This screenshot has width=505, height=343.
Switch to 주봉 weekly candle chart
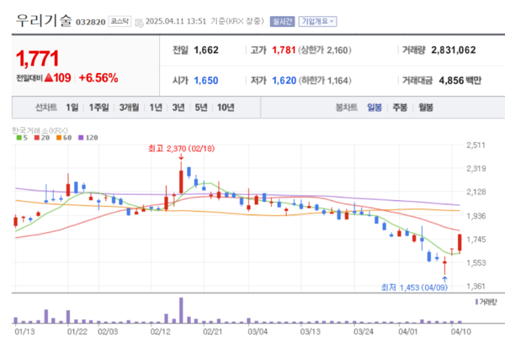click(x=400, y=108)
